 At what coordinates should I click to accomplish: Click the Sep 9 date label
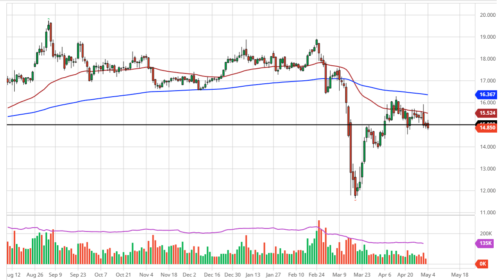pyautogui.click(x=55, y=274)
